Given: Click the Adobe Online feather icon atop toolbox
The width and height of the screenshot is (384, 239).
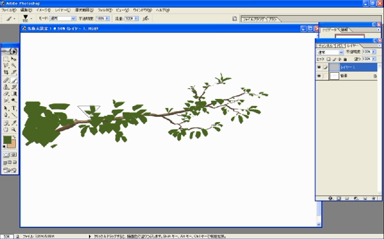Looking at the screenshot, I should [10, 51].
